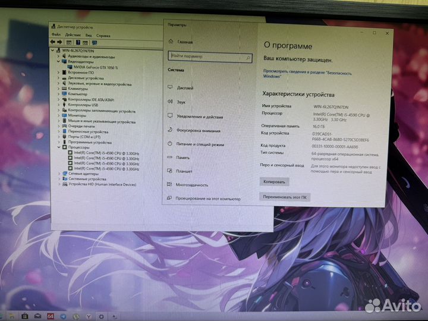The width and height of the screenshot is (428, 321).
Task: Select Порты (COM и LPT) row
Action: coord(81,137)
